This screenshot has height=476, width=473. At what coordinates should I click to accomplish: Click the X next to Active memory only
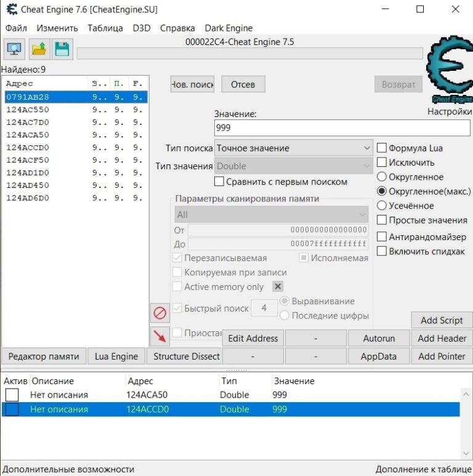(x=278, y=286)
